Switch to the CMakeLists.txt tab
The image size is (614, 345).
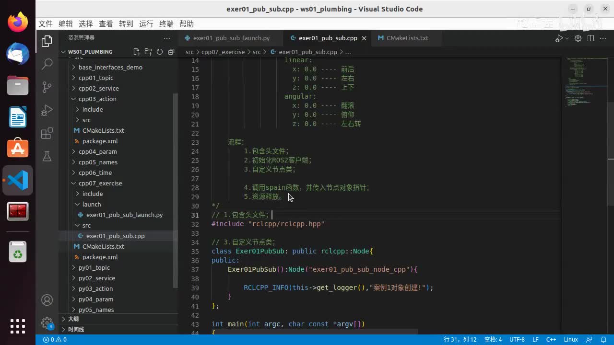click(x=407, y=38)
